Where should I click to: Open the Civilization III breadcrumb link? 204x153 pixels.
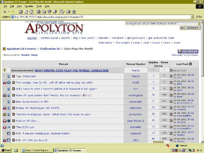(x=50, y=49)
